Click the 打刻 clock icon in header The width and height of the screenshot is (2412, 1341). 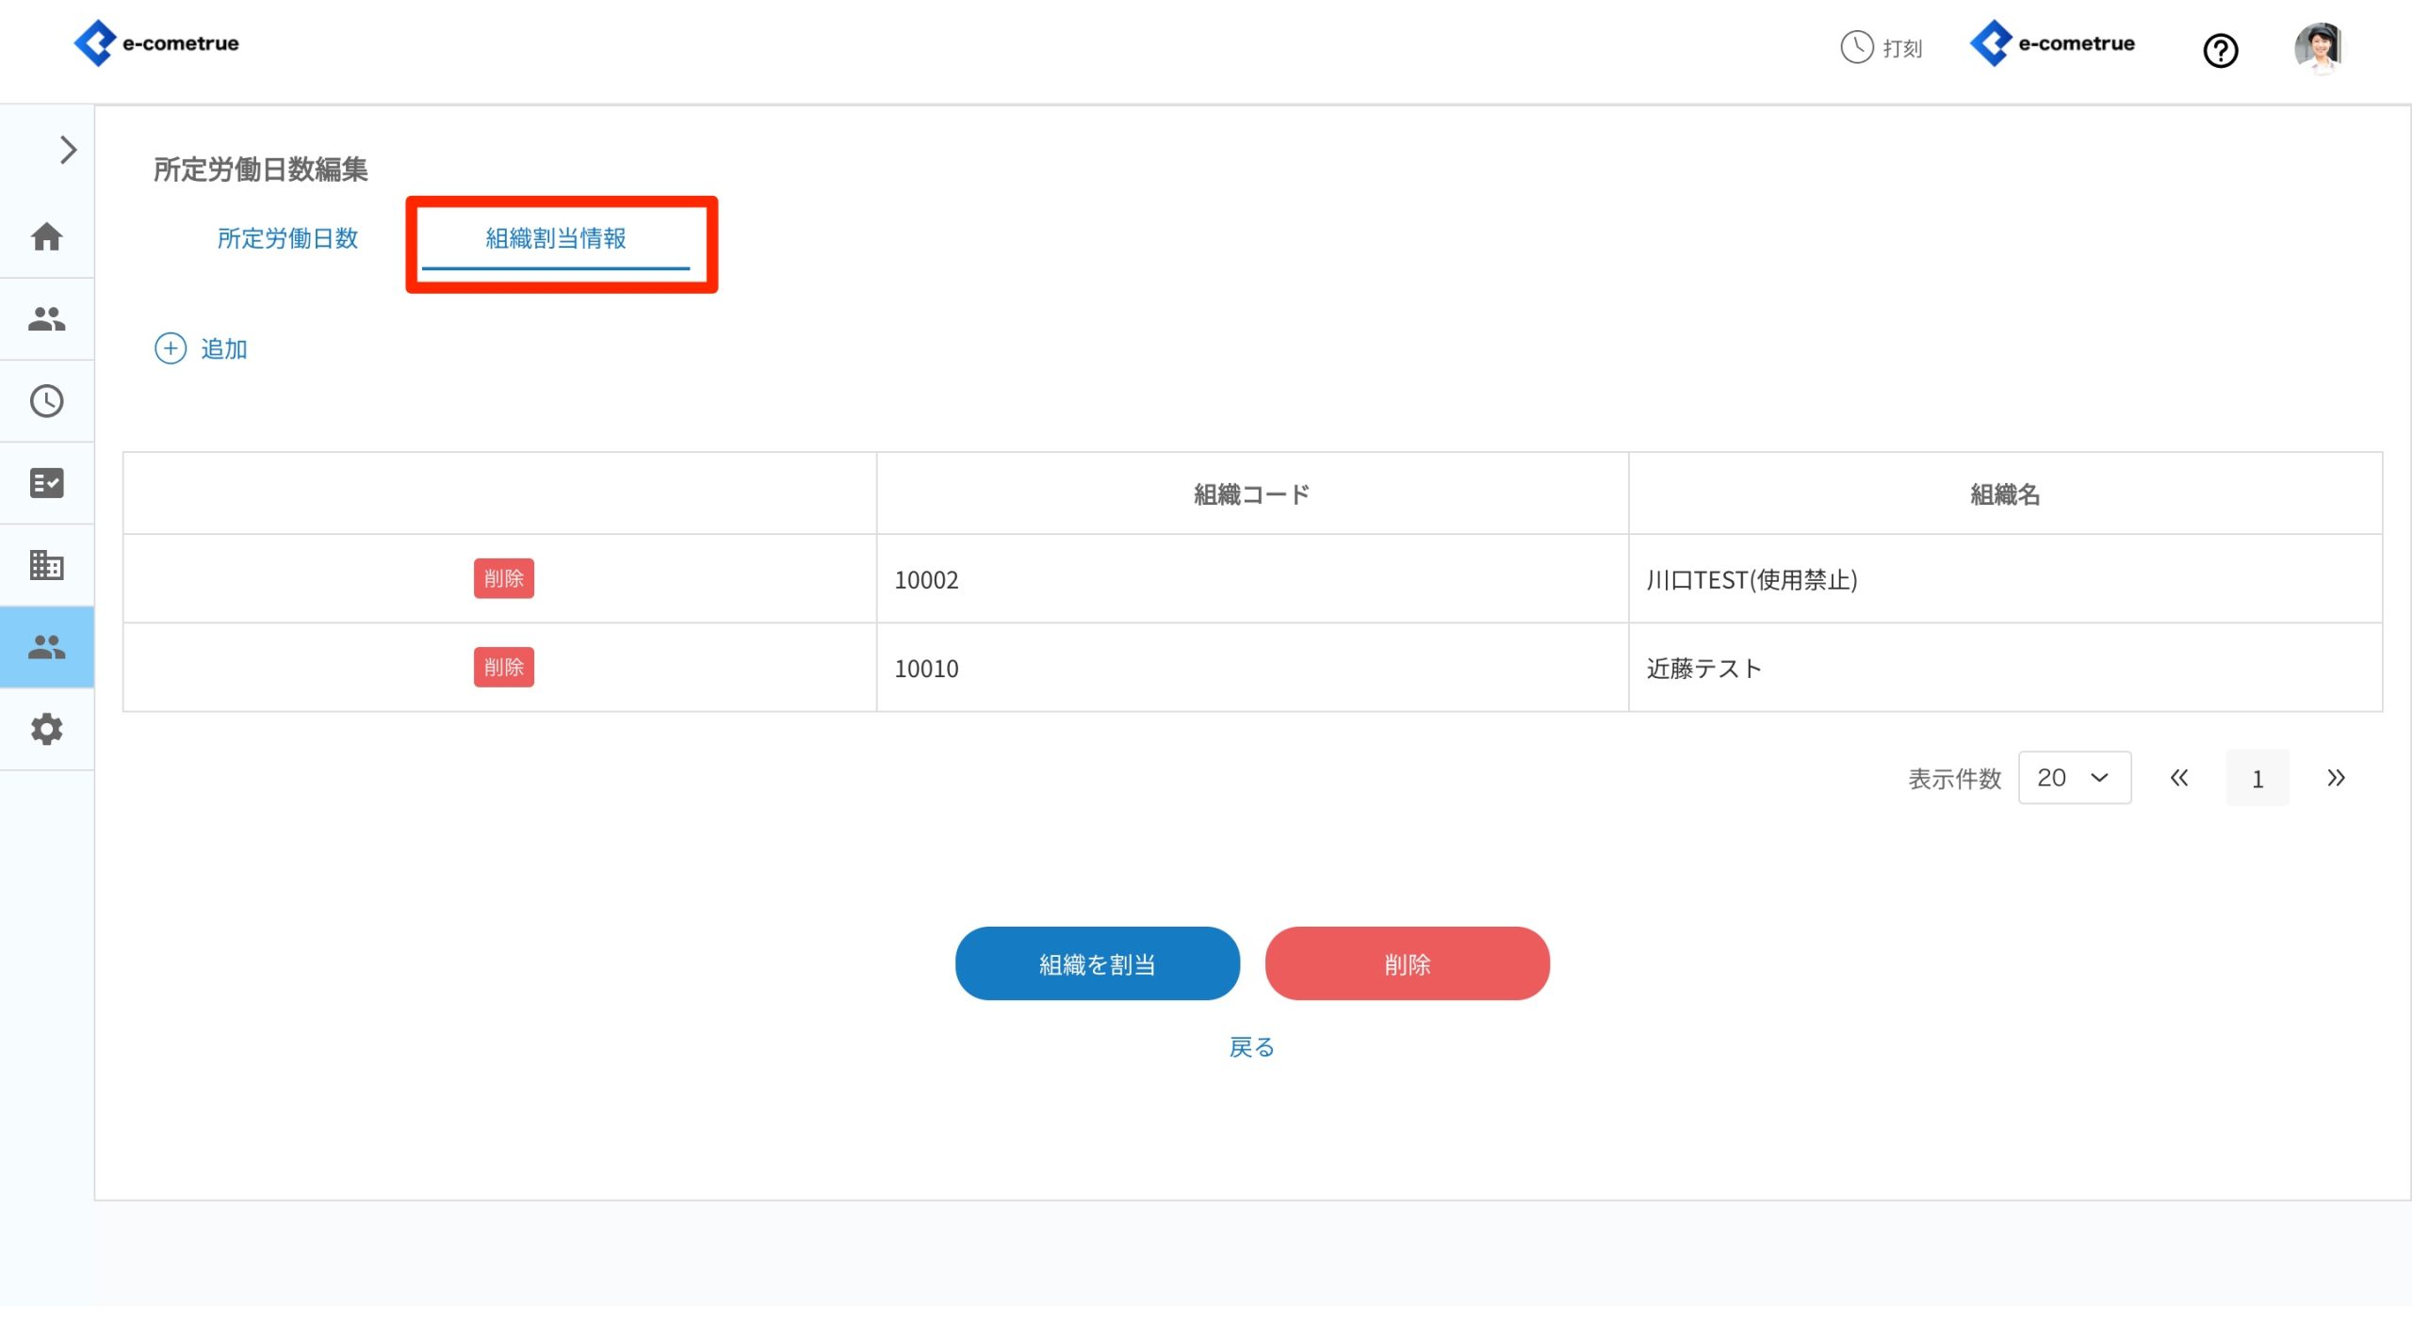pos(1856,47)
